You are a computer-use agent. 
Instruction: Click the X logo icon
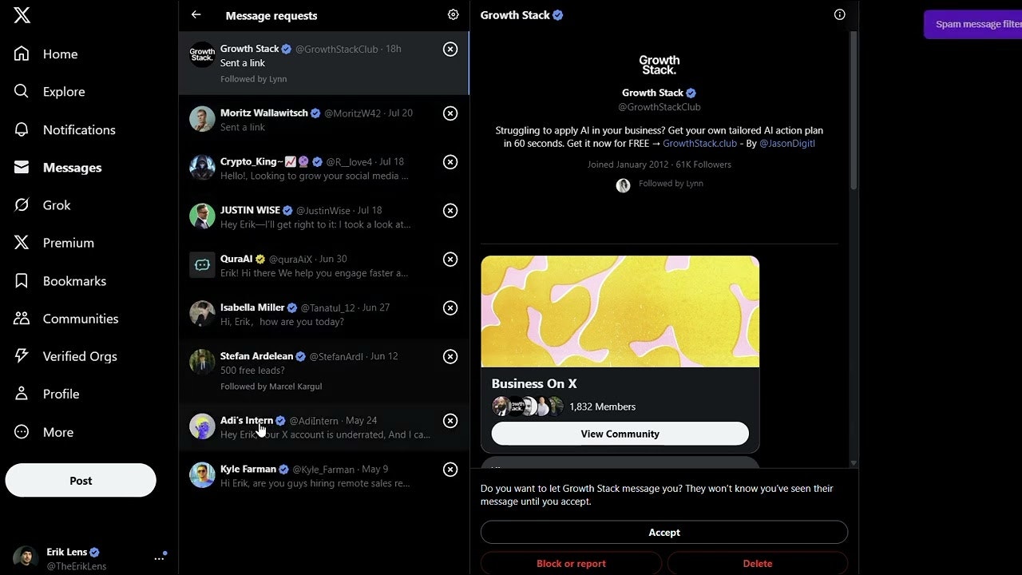tap(22, 14)
